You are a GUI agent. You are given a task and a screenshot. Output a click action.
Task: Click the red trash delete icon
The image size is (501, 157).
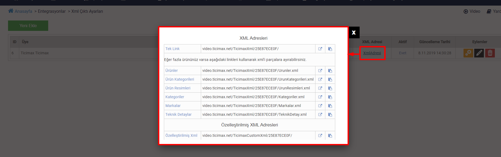pyautogui.click(x=490, y=53)
